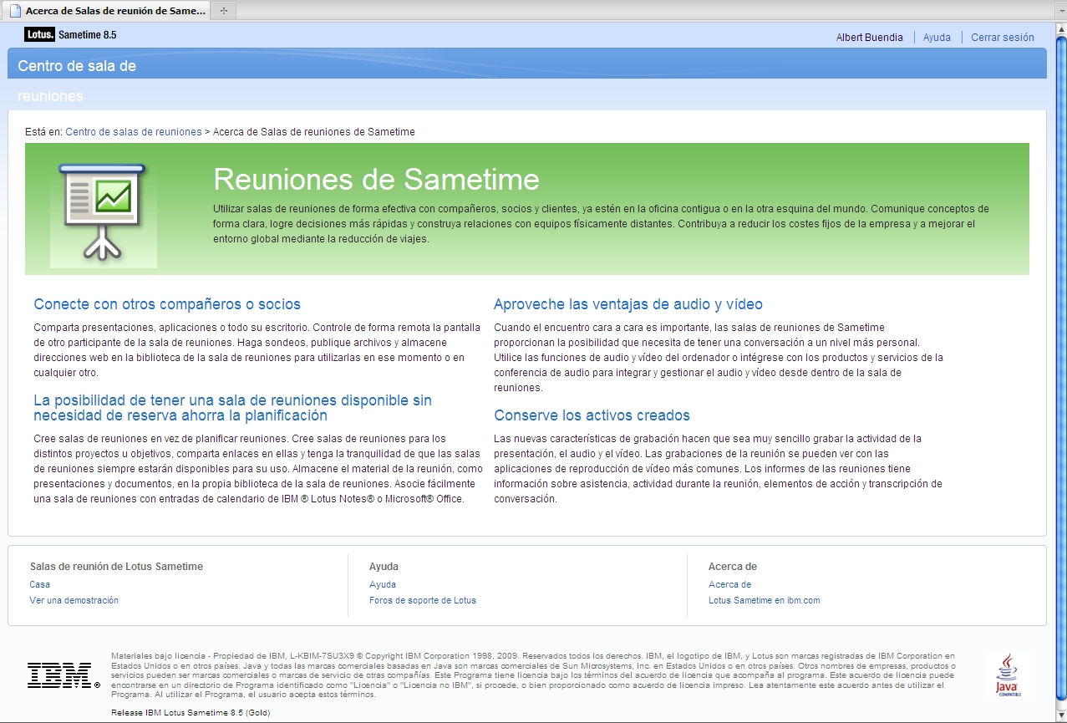Click the Salas de reunión de Lotus Sametime footer heading
The image size is (1067, 723).
pyautogui.click(x=116, y=567)
